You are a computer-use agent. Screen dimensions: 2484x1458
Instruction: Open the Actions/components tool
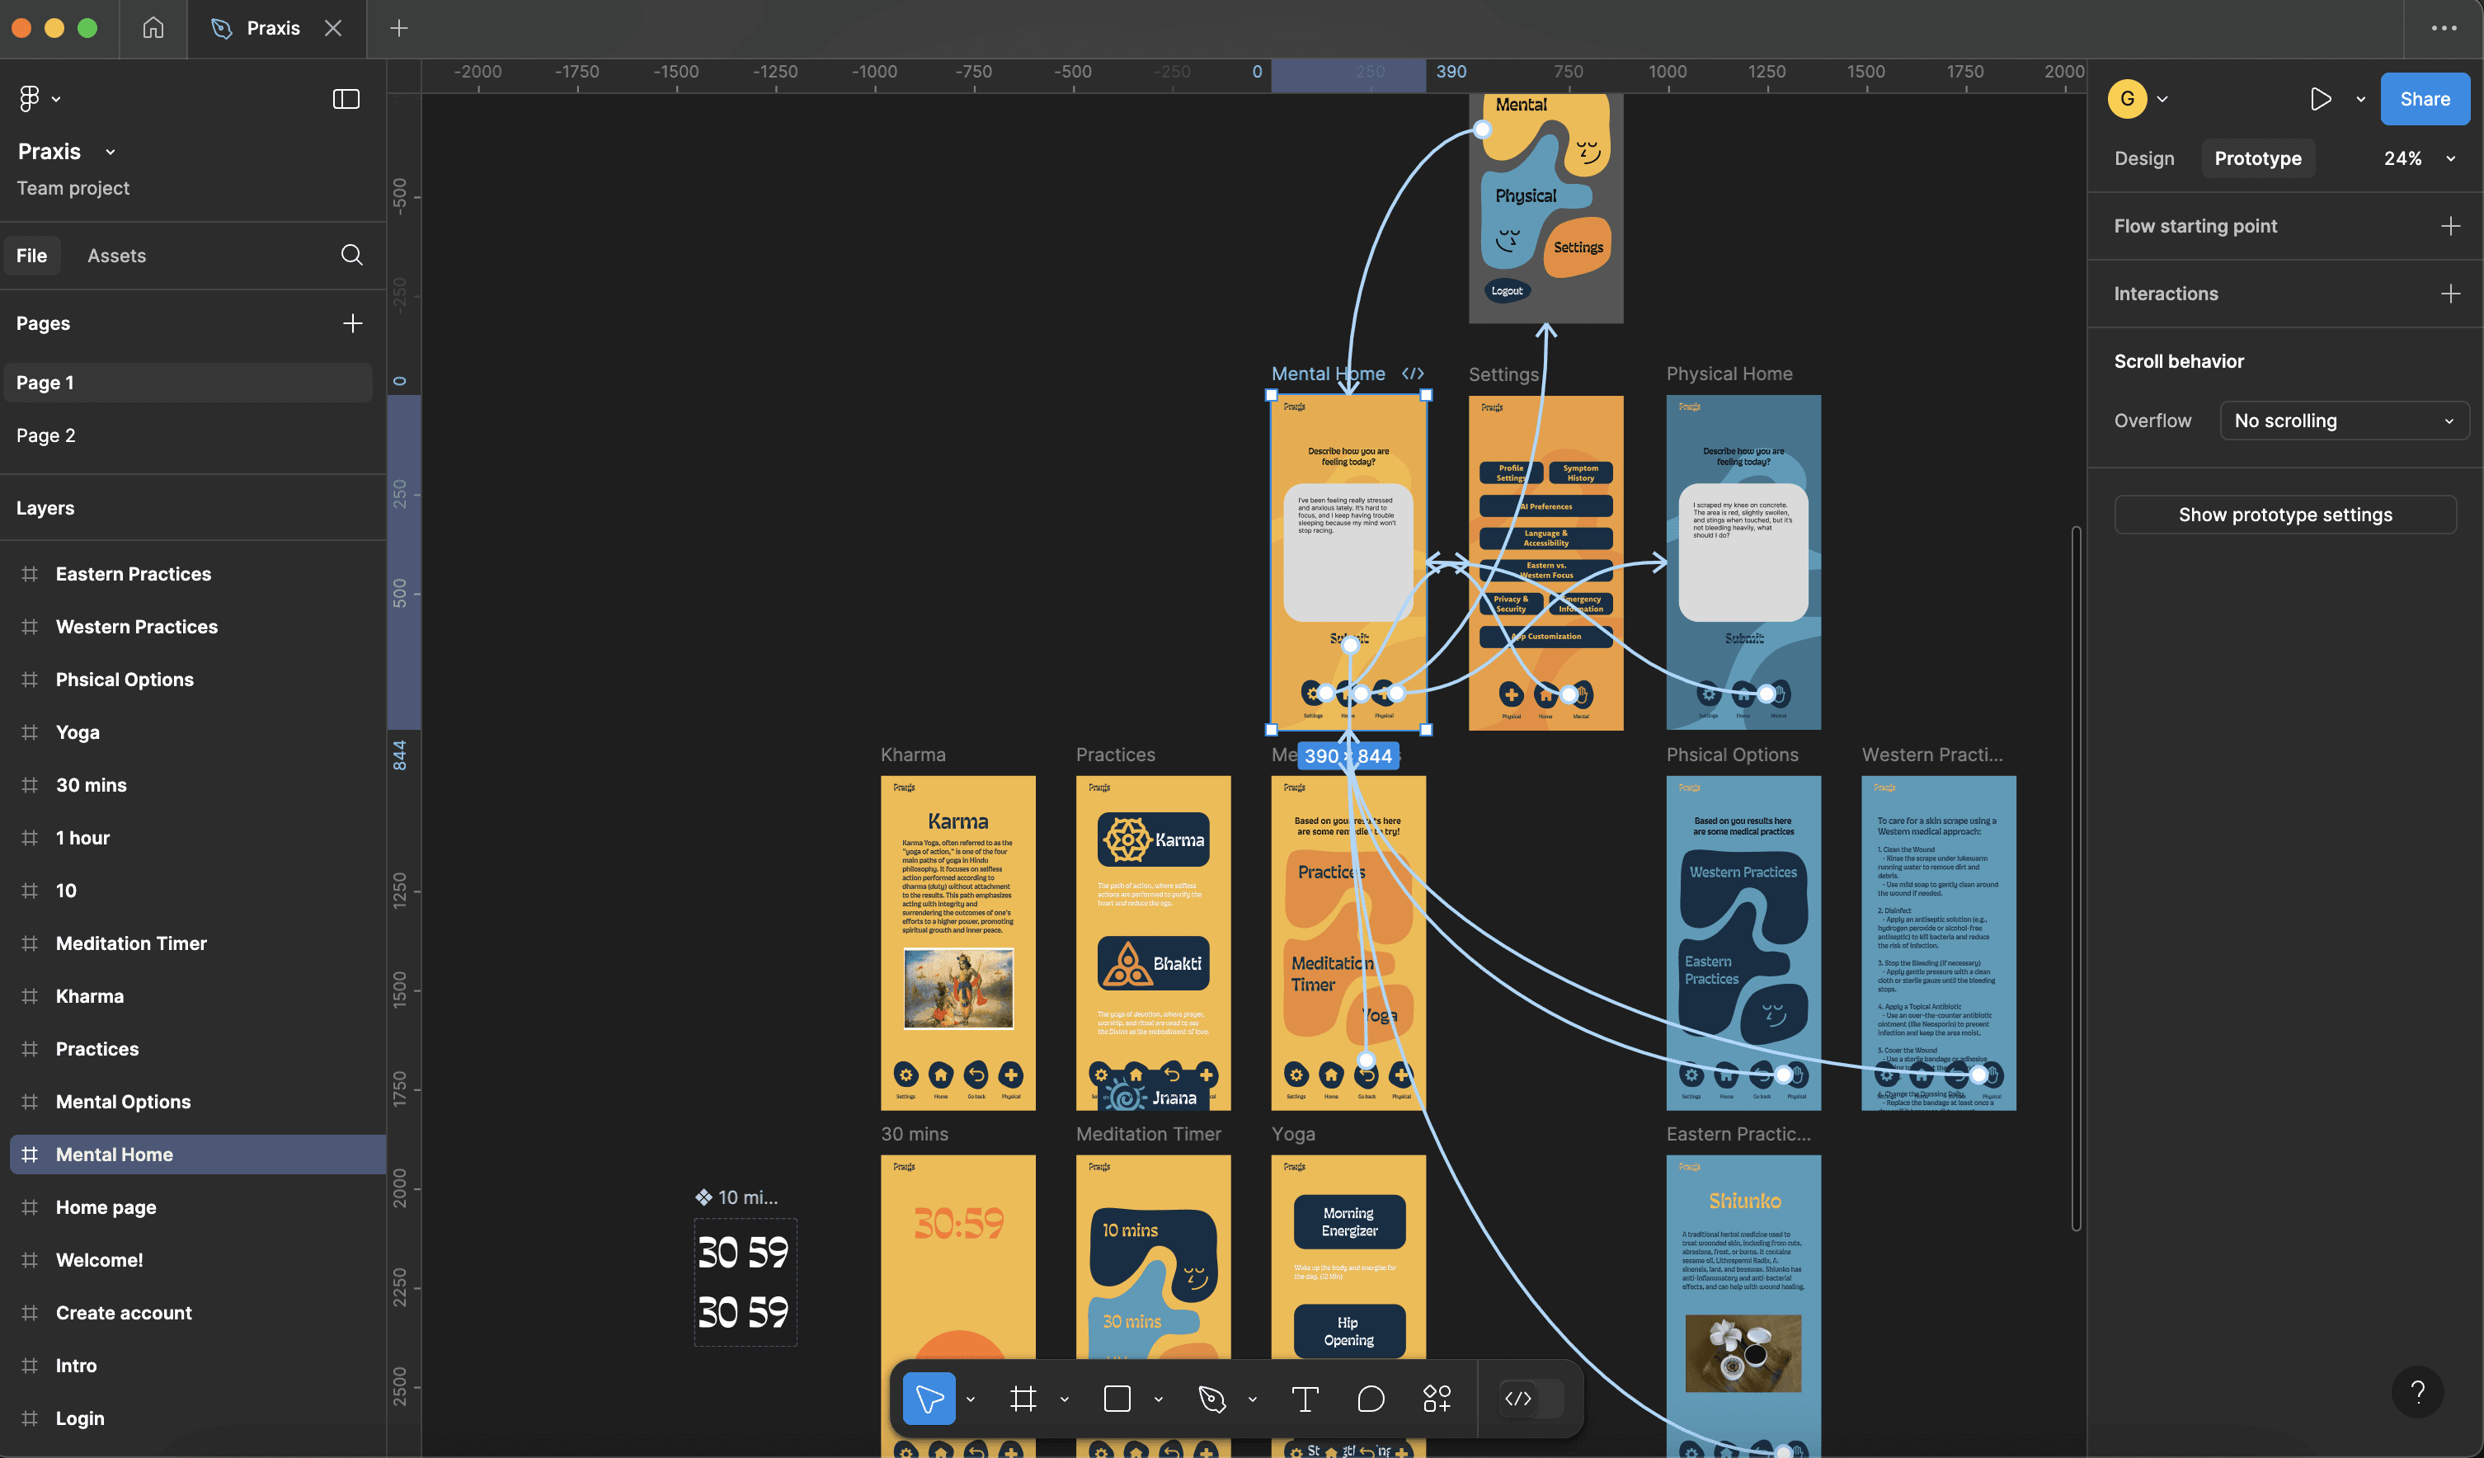click(x=1436, y=1398)
